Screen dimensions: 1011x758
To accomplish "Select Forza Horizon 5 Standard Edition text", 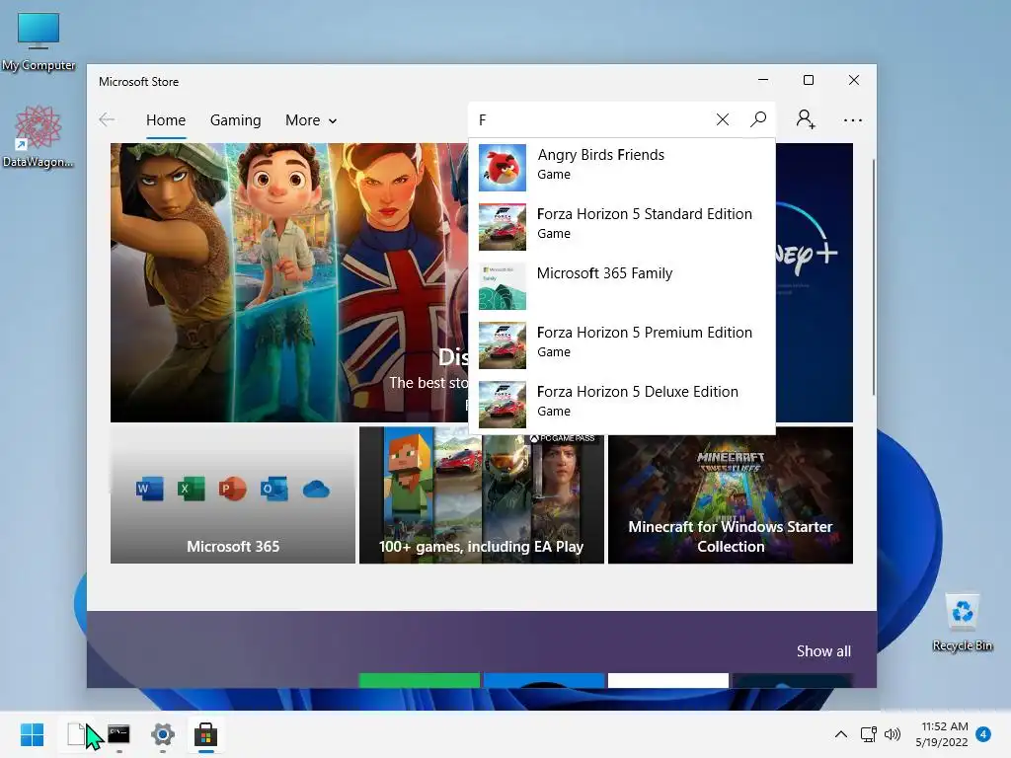I will [x=644, y=214].
